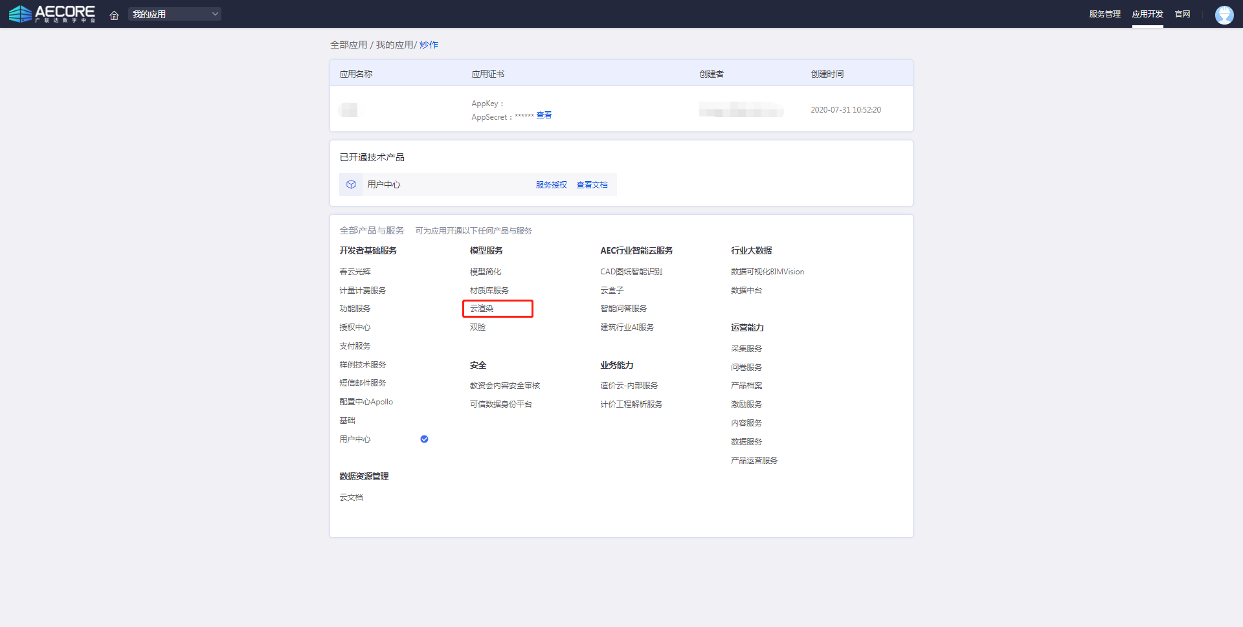Click 服务授权 for 用户中心

551,185
